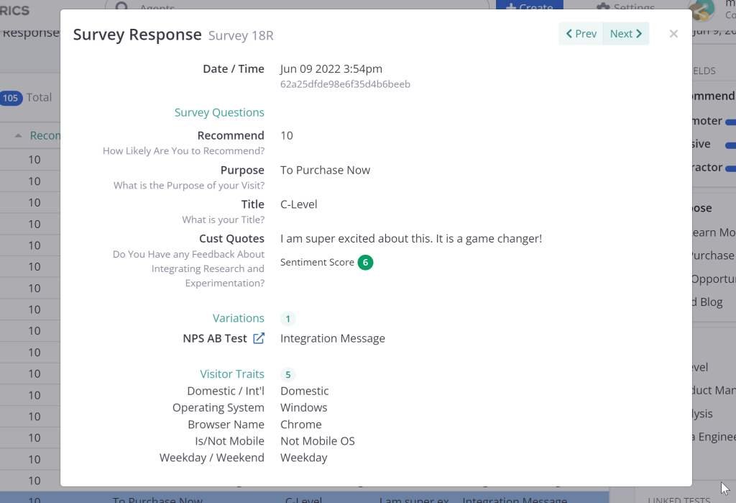
Task: Select the response ID text under date
Action: pos(345,84)
